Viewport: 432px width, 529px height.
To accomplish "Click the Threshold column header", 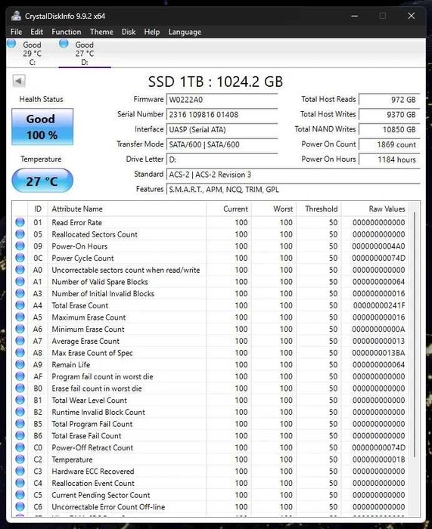I will click(319, 209).
